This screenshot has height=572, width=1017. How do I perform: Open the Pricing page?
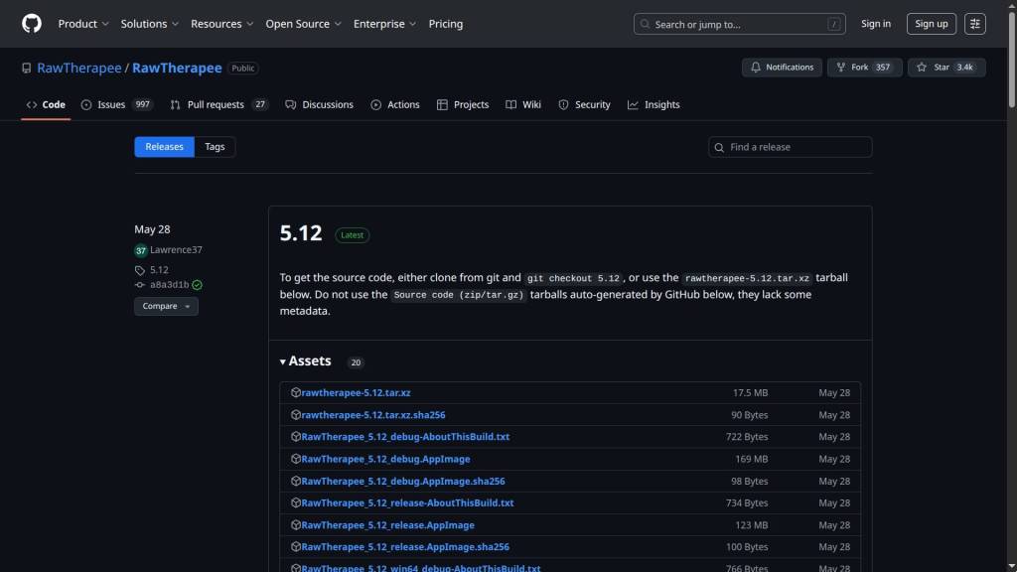446,24
